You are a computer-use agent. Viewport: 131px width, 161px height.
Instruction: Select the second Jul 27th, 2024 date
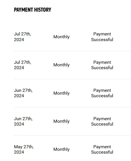(x=23, y=65)
